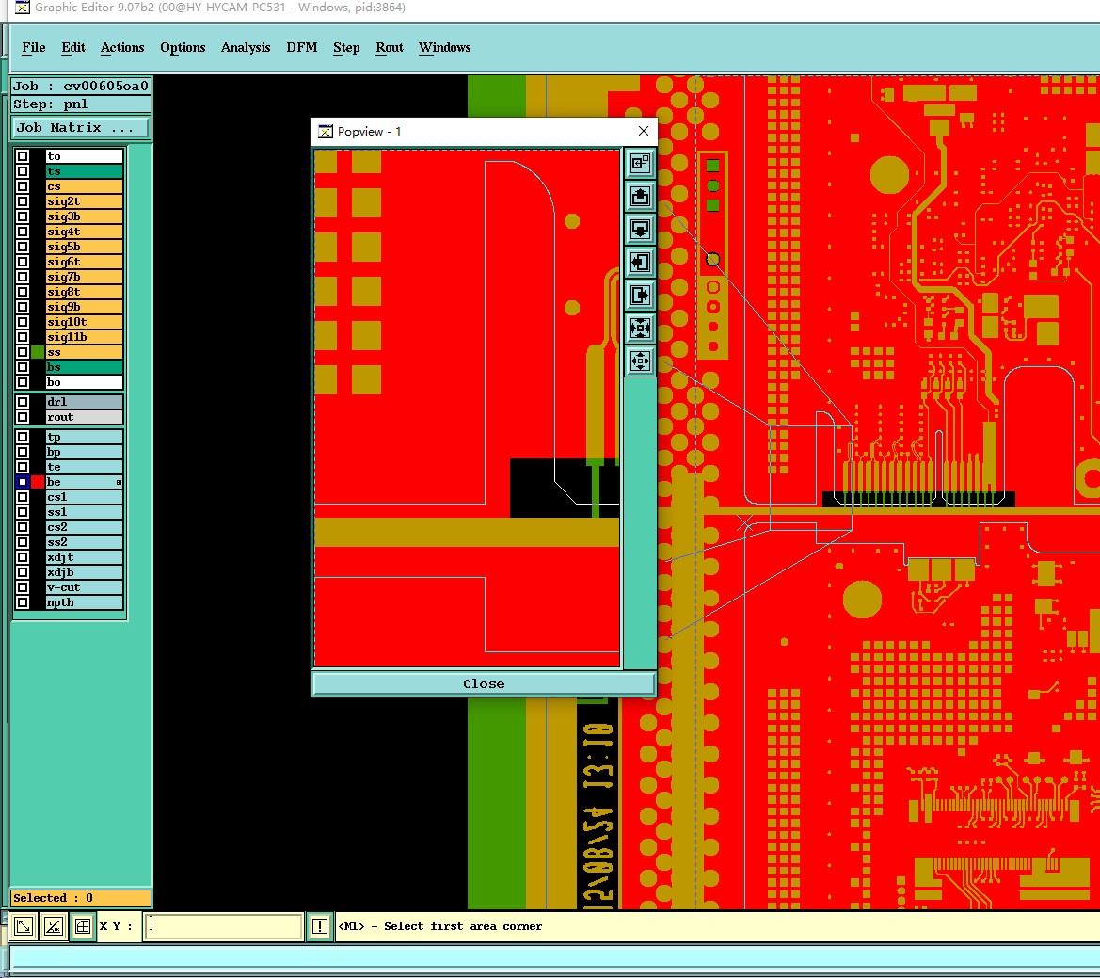Toggle the checkbox for layer drl

23,401
